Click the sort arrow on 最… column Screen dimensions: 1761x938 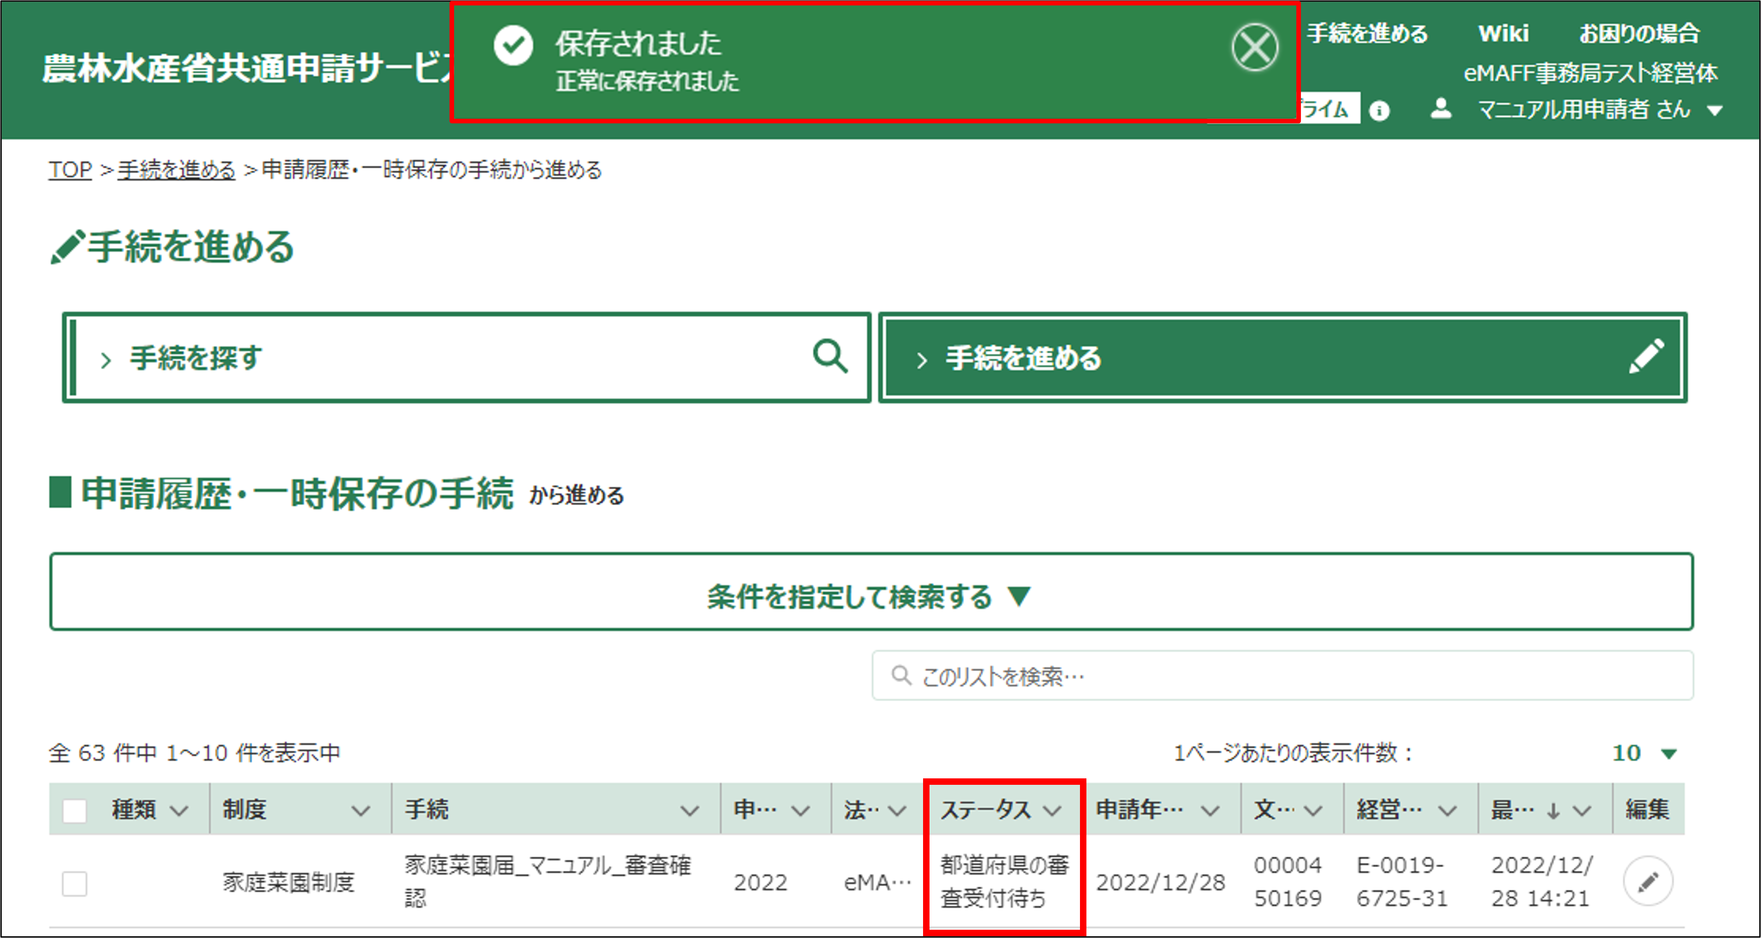coord(1553,811)
